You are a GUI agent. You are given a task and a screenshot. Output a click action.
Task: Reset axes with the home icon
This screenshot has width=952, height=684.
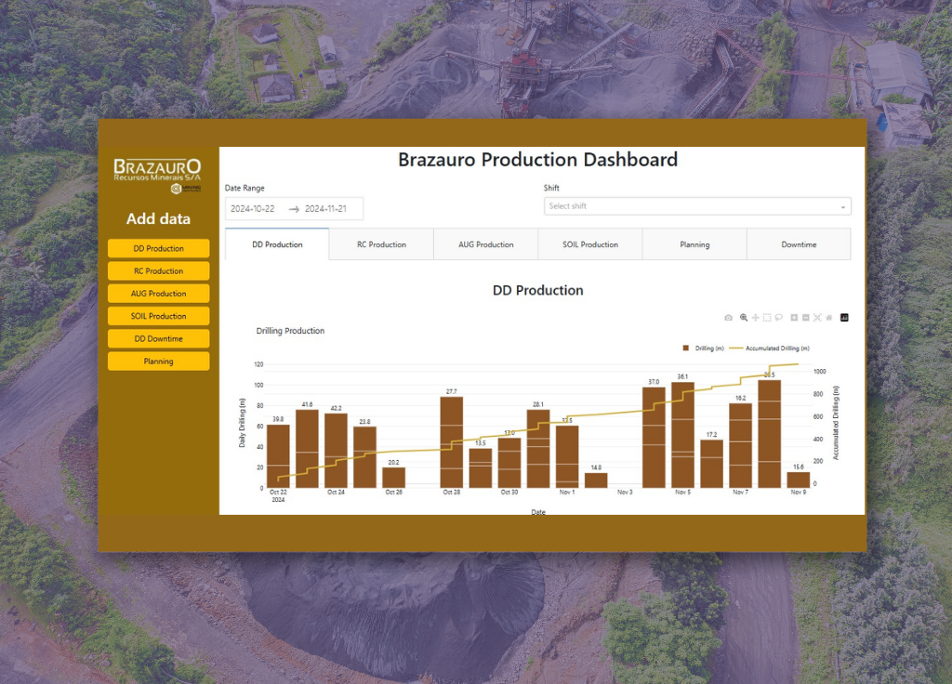(828, 317)
